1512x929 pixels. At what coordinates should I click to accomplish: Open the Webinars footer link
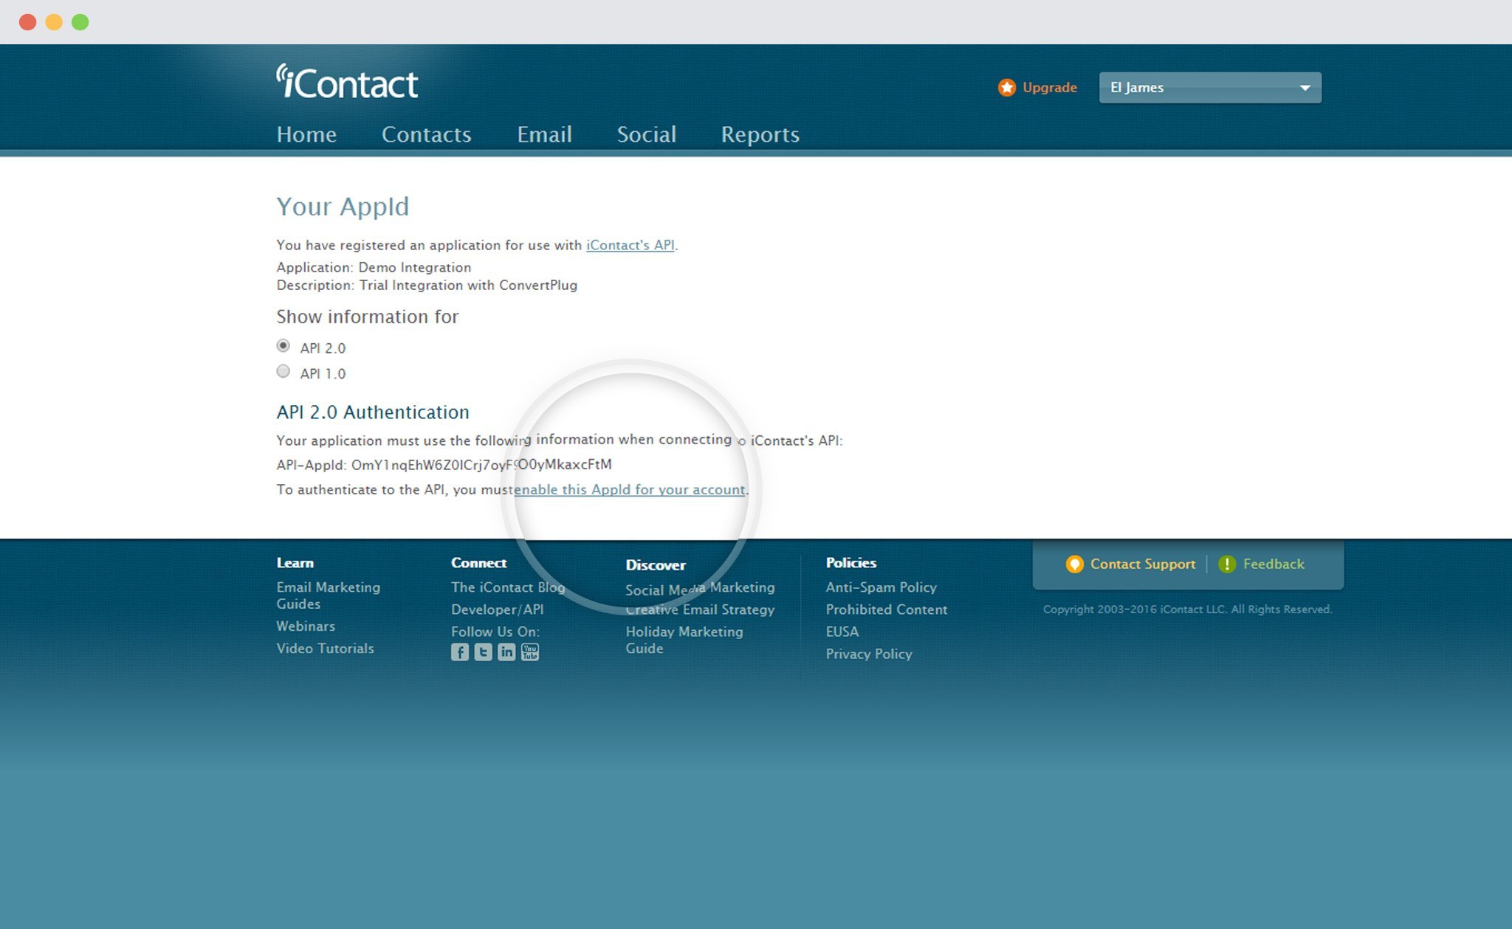pyautogui.click(x=306, y=626)
